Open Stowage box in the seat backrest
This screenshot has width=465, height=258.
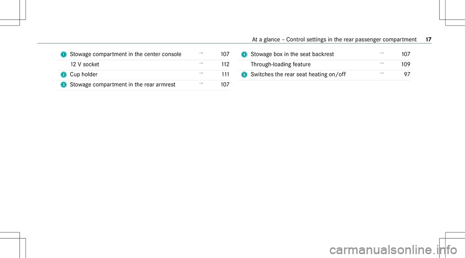[x=292, y=54]
